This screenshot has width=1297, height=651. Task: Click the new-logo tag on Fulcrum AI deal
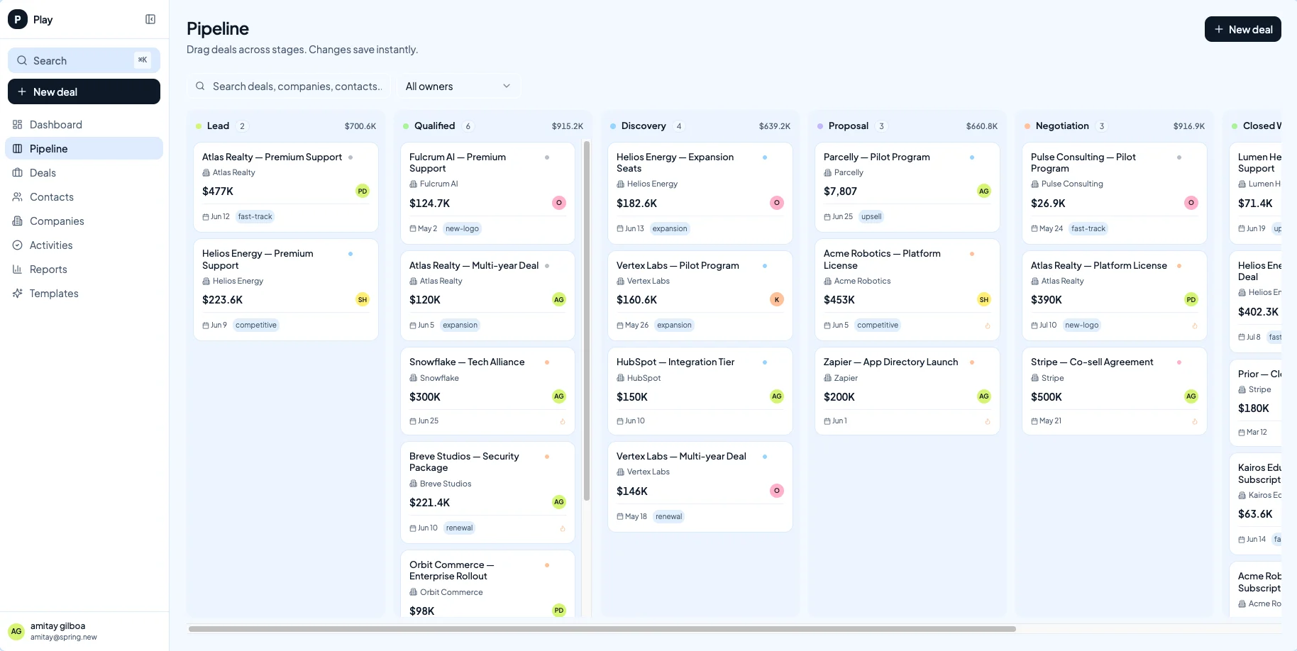(x=462, y=228)
